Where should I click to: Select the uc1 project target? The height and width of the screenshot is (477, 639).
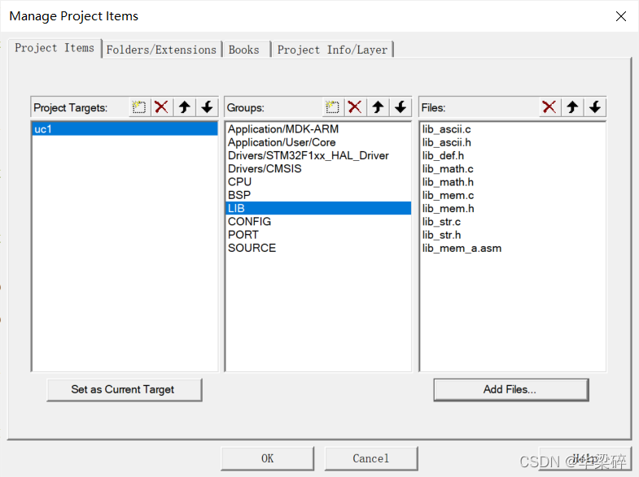pos(125,129)
